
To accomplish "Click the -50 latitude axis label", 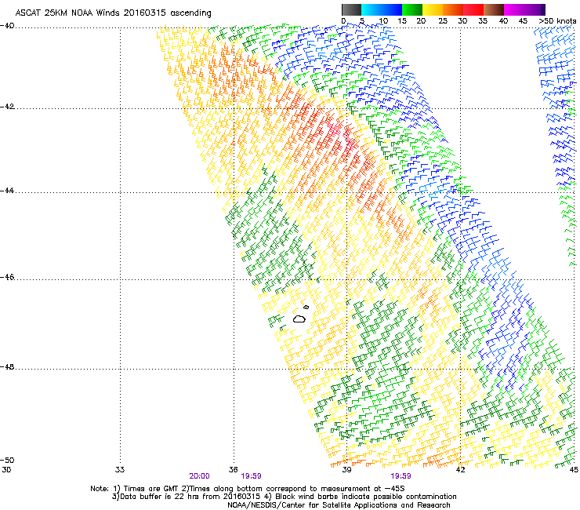I will coord(7,461).
